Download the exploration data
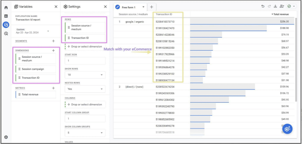Viewport: 302px width, 144px height. pos(275,6)
